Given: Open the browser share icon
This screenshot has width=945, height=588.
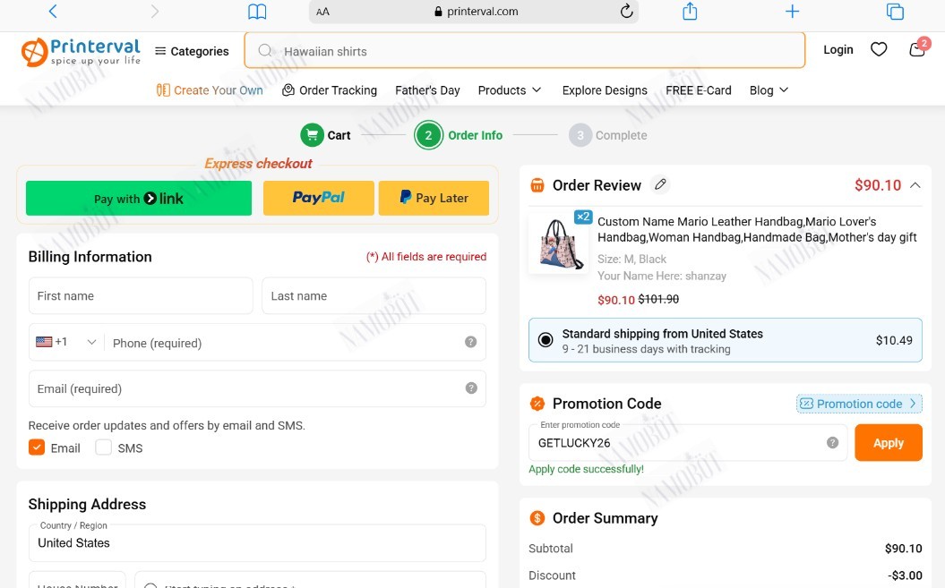Looking at the screenshot, I should pos(690,11).
